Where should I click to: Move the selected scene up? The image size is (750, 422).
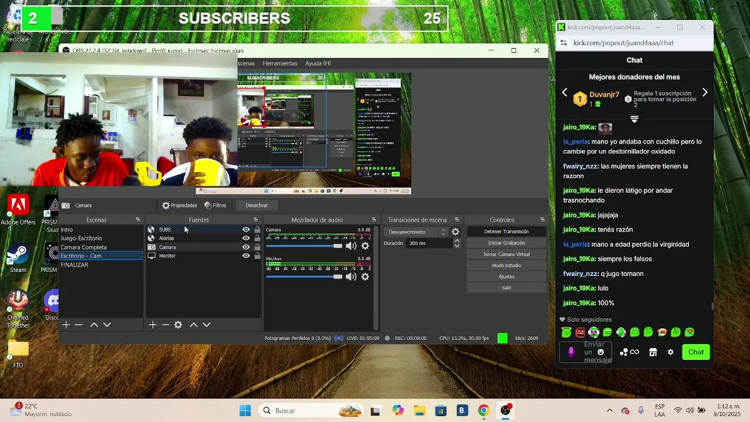pos(94,325)
